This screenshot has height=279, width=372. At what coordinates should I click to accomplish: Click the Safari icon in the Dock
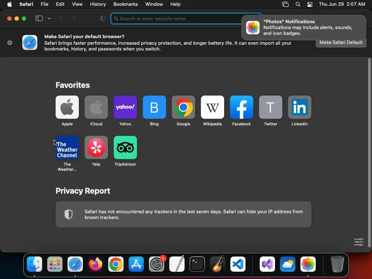pyautogui.click(x=75, y=264)
